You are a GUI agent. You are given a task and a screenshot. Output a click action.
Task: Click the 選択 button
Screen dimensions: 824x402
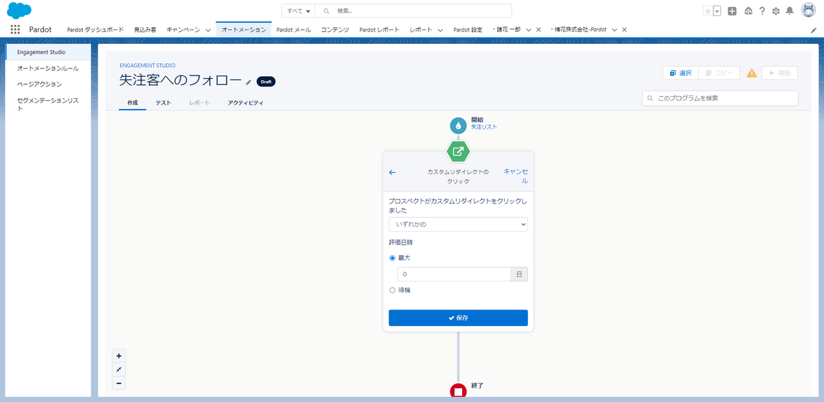[680, 73]
